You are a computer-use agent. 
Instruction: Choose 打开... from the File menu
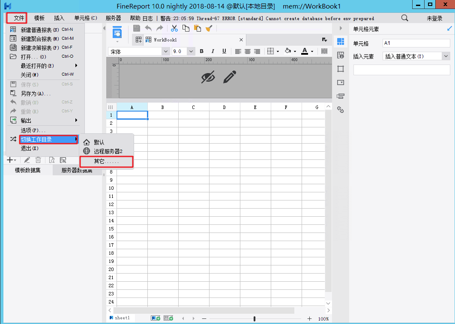point(44,56)
